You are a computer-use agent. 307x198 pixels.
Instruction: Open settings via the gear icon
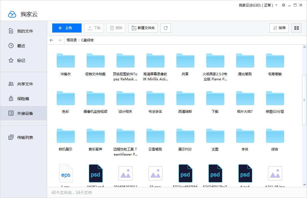tap(283, 5)
